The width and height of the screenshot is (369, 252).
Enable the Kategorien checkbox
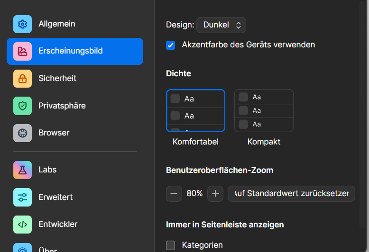click(171, 245)
